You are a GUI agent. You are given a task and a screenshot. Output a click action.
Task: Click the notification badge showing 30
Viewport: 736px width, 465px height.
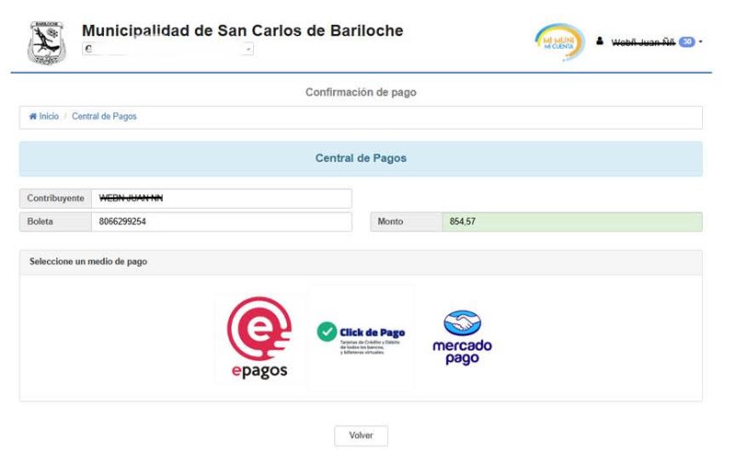click(x=686, y=41)
